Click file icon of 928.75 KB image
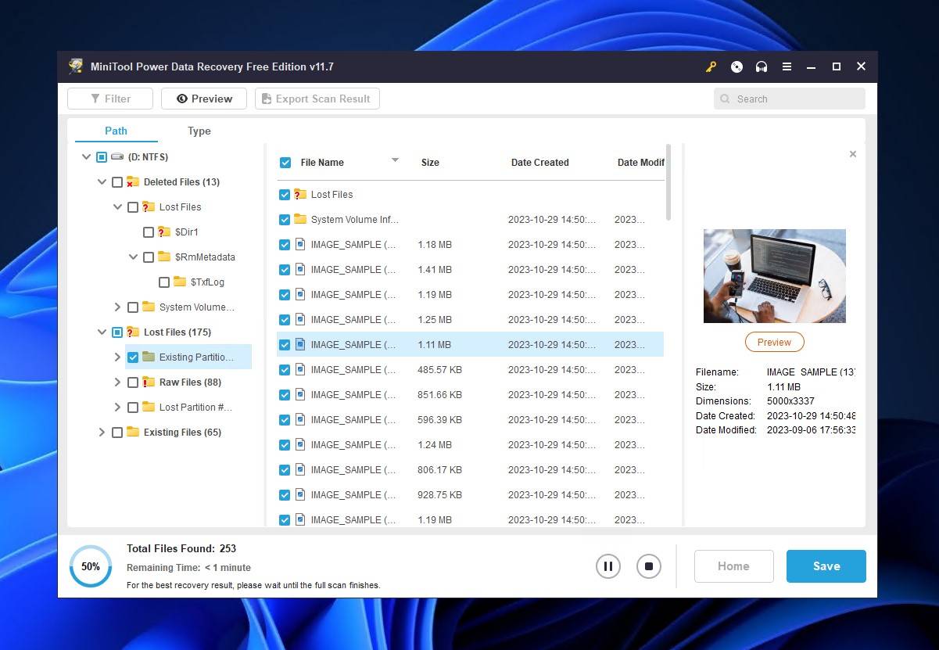 300,494
